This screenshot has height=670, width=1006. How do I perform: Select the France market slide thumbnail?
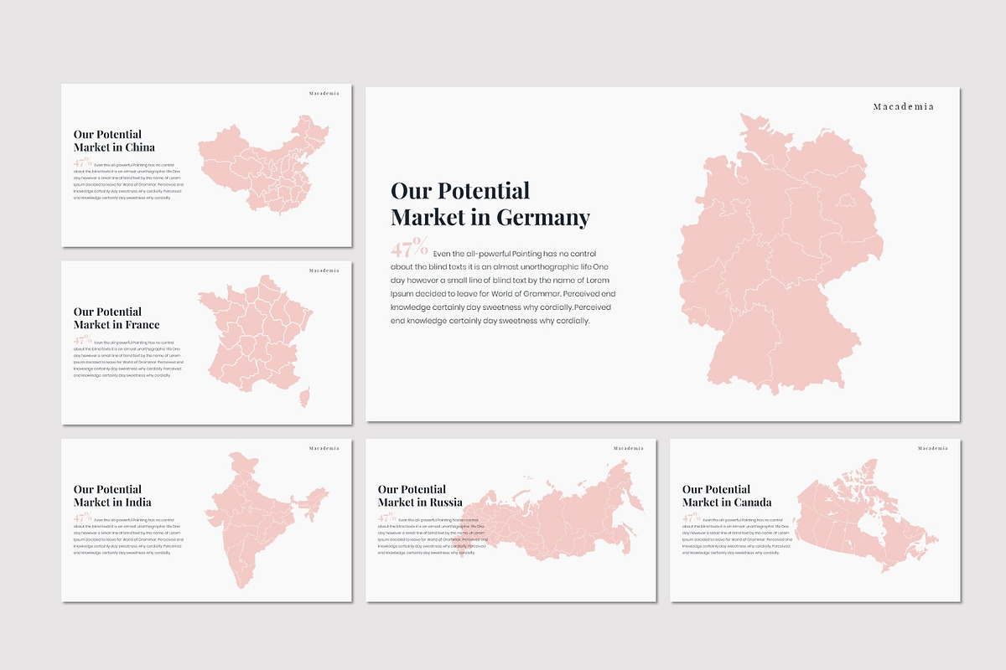click(206, 343)
